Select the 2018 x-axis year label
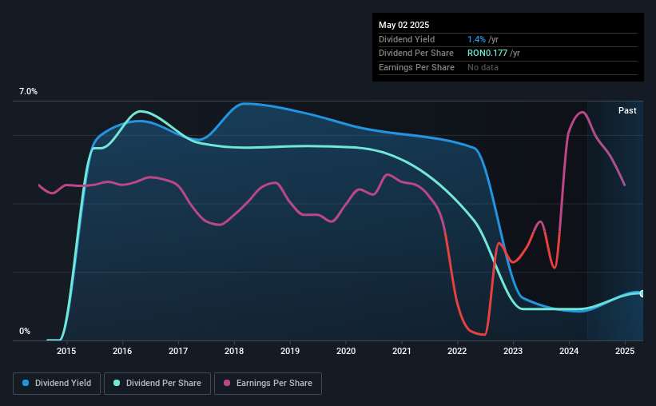This screenshot has width=656, height=406. (x=234, y=351)
